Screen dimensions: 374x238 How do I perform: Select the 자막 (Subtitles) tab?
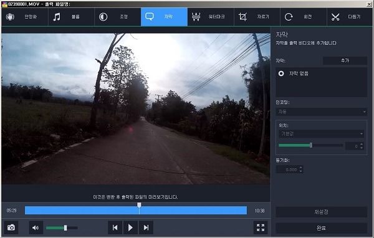point(164,17)
